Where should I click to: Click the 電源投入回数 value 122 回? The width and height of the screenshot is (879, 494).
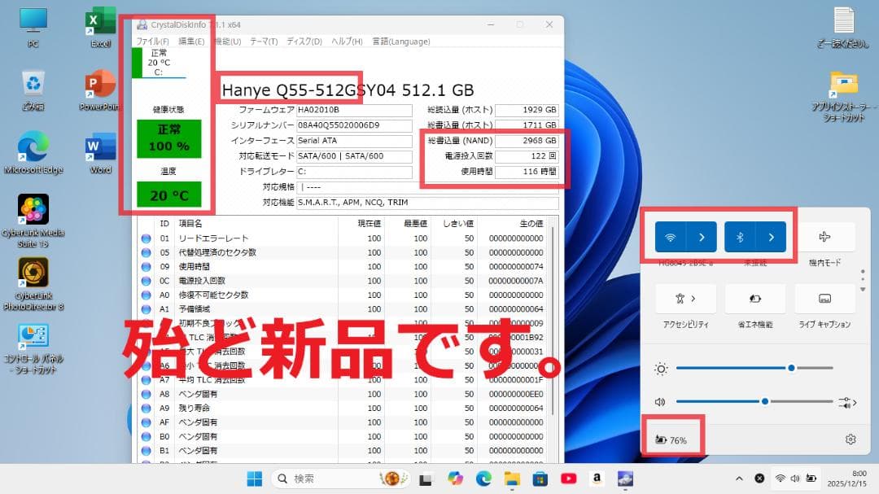[527, 156]
